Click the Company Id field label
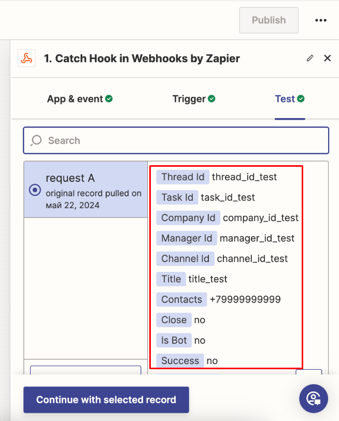This screenshot has height=421, width=339. (x=188, y=218)
